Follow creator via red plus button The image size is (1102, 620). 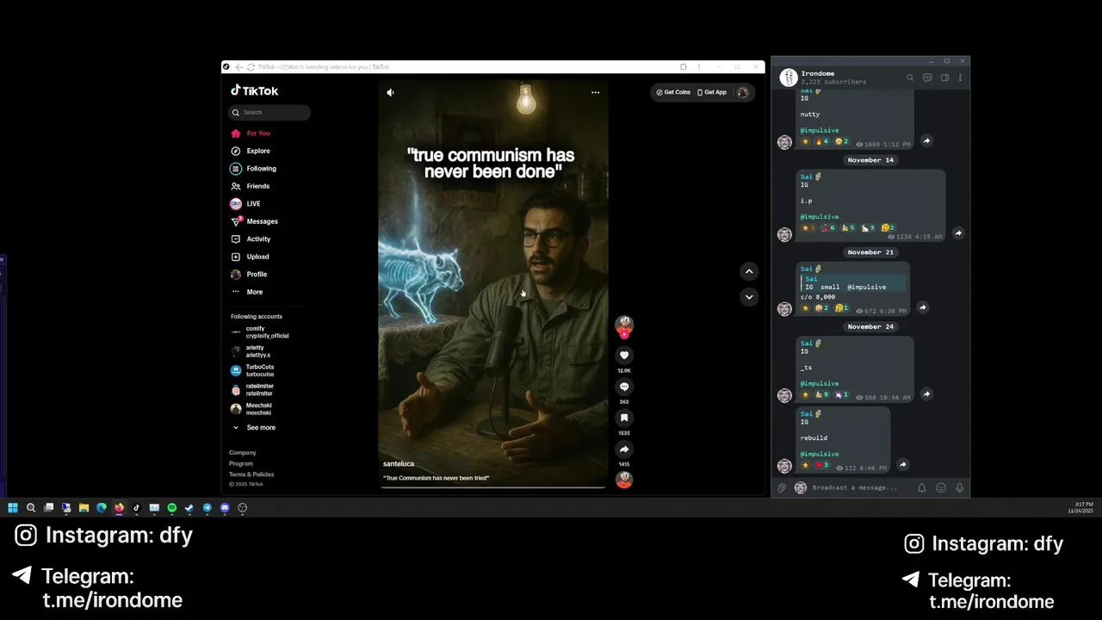[624, 335]
